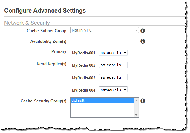Open the MyRedis-001 availability zone dropdown

point(113,53)
